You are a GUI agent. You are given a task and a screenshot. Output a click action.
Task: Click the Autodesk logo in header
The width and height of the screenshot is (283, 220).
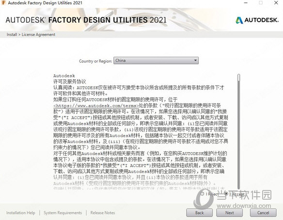(x=257, y=20)
